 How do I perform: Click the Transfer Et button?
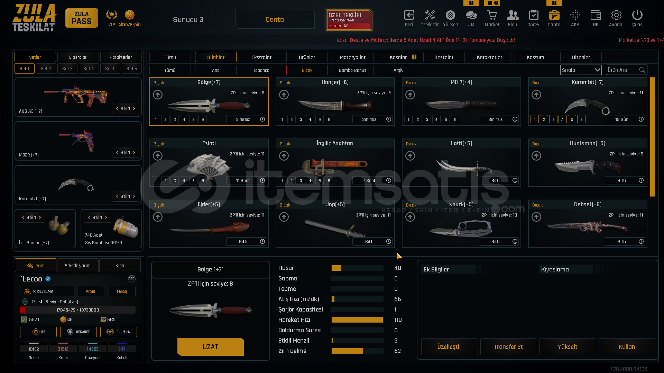coord(508,347)
